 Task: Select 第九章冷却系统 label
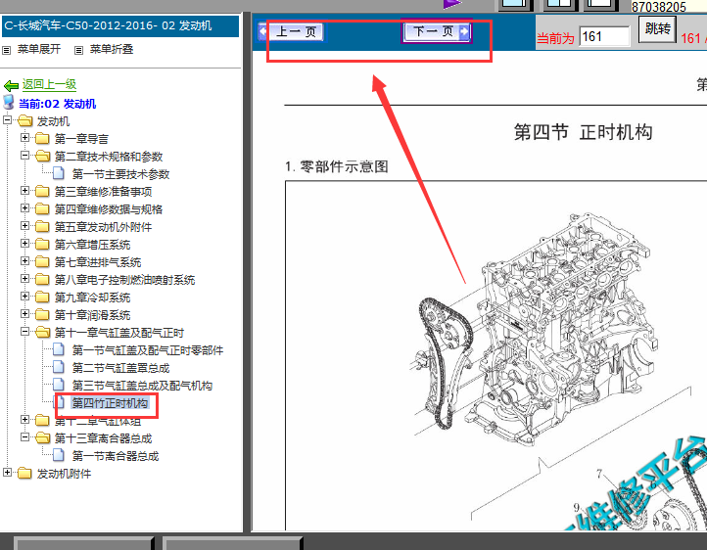click(92, 298)
